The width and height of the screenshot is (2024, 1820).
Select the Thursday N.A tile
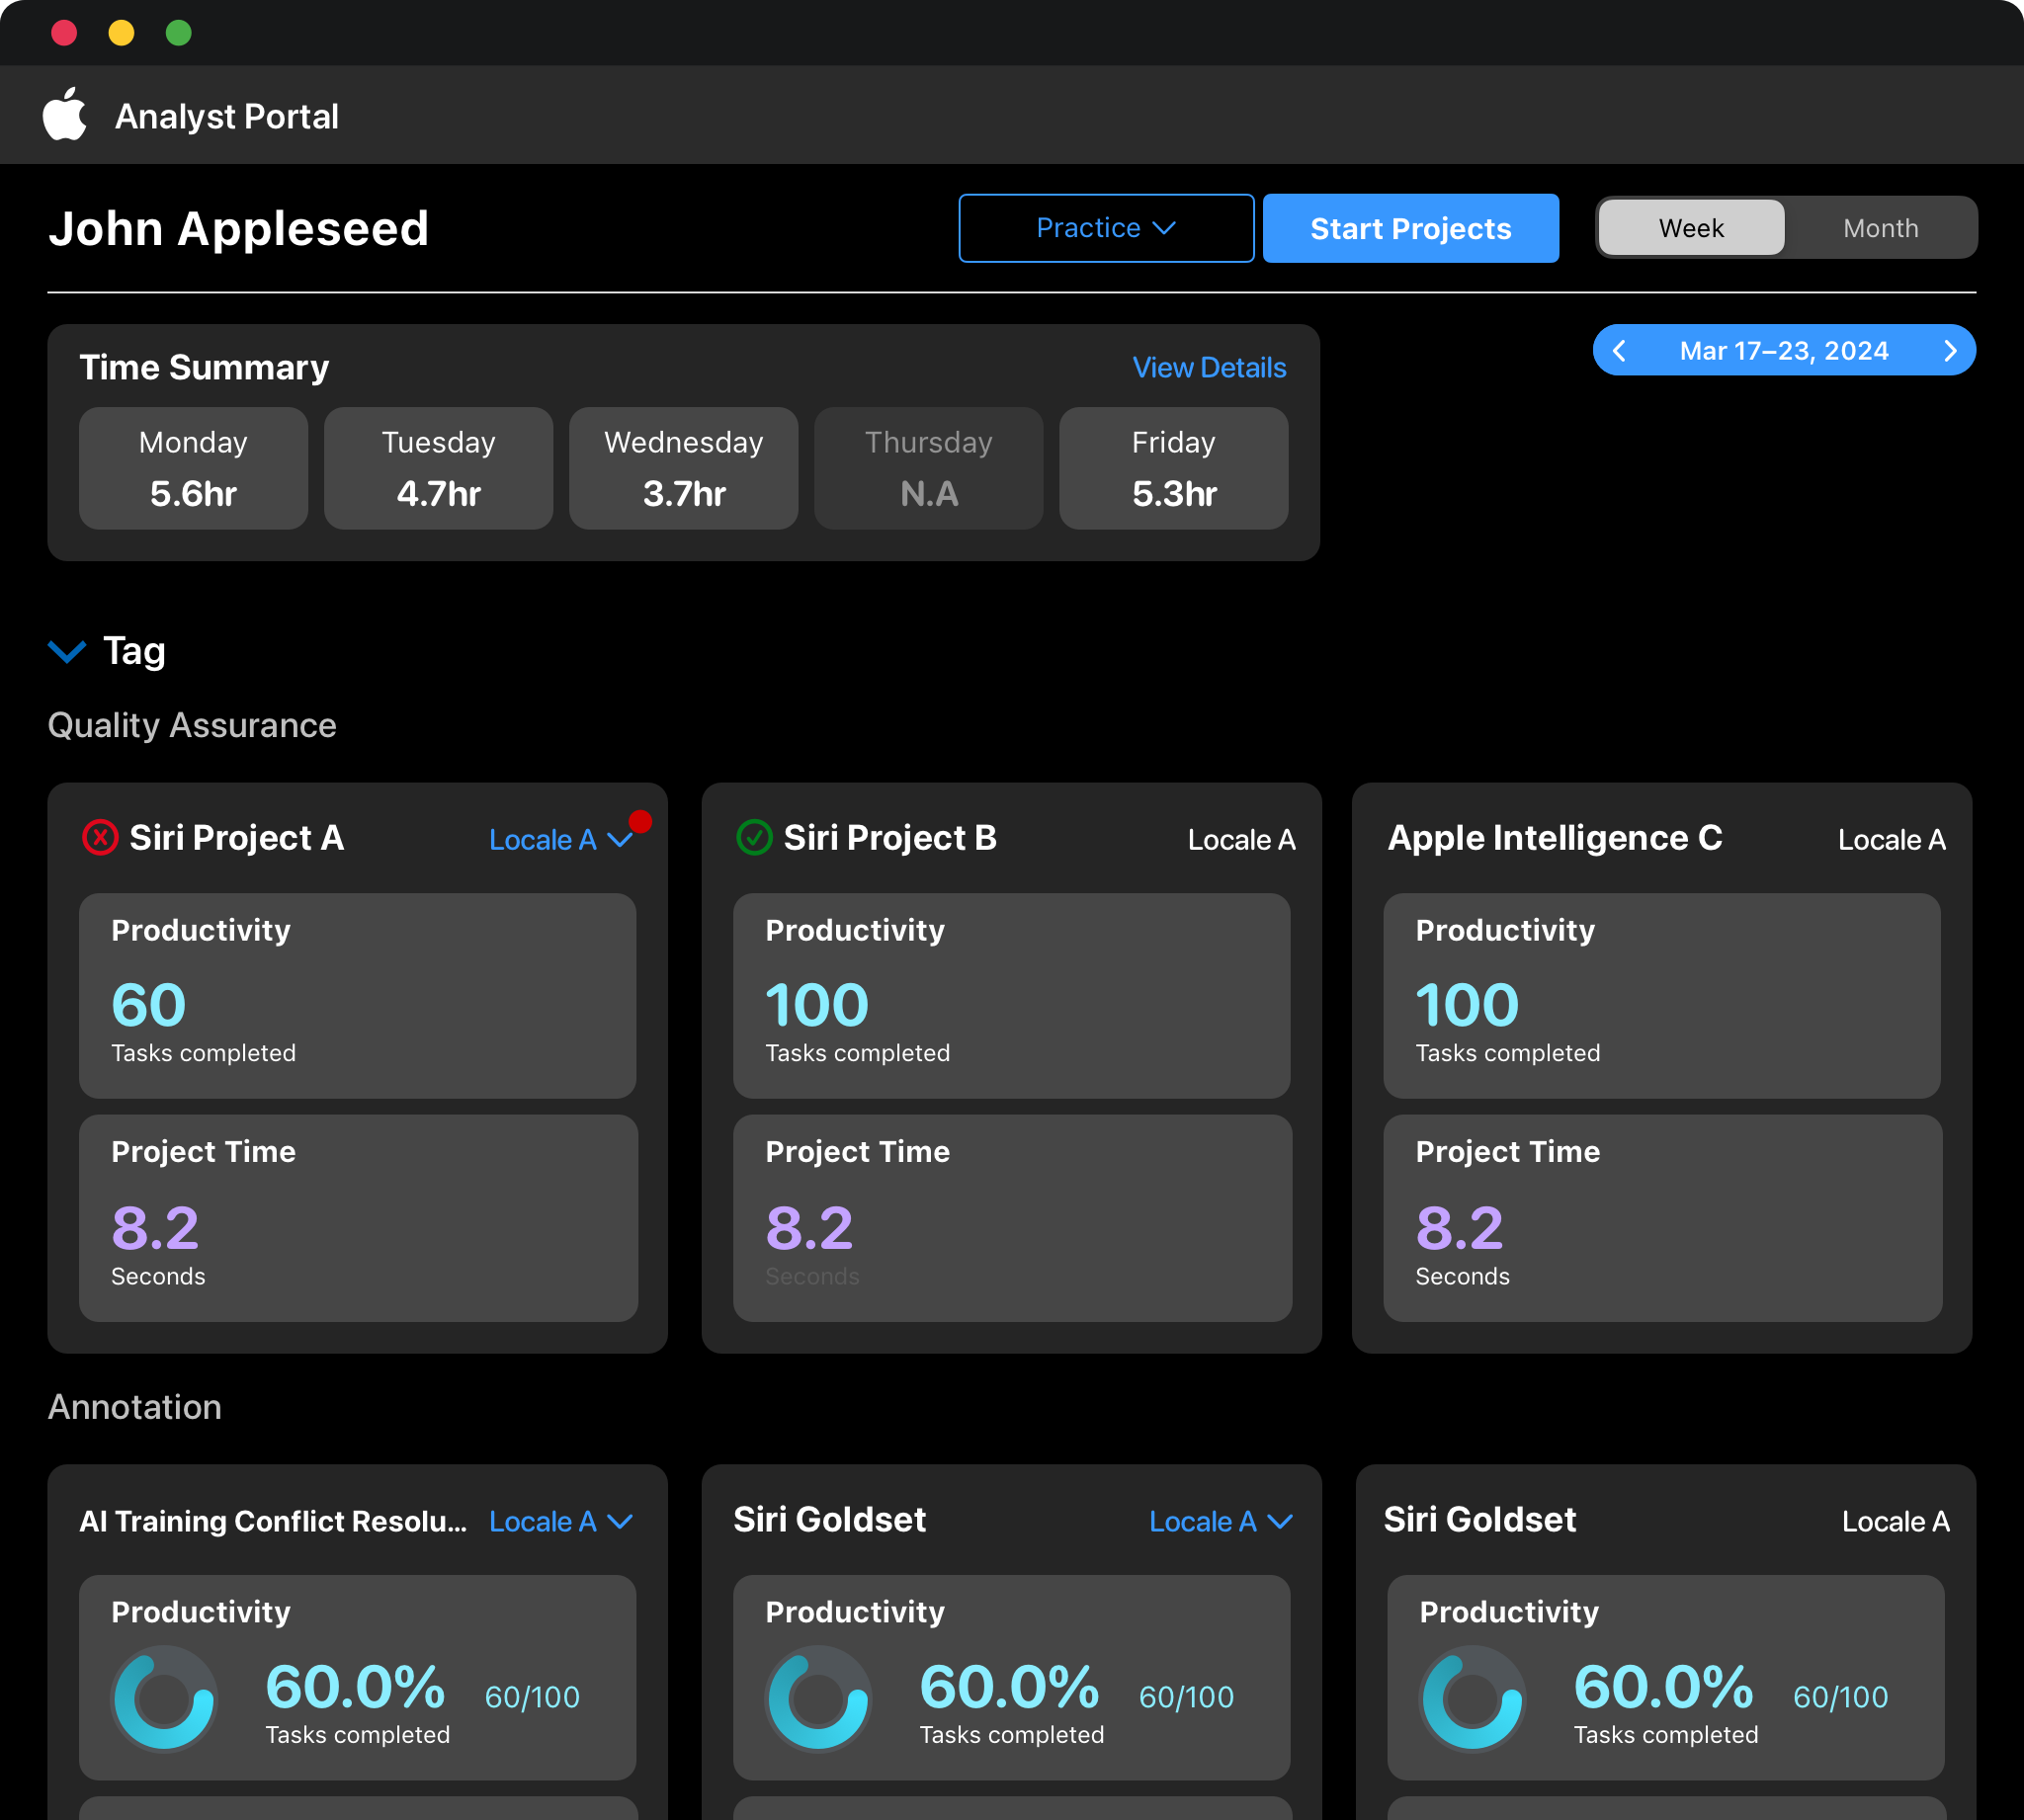[928, 468]
